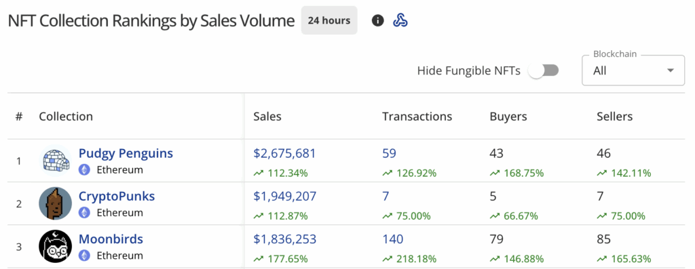Click Pudgy Penguins sellers value 46
The width and height of the screenshot is (695, 269).
(603, 154)
